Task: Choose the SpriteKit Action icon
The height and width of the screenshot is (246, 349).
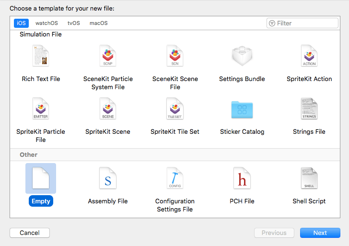Action: click(309, 56)
